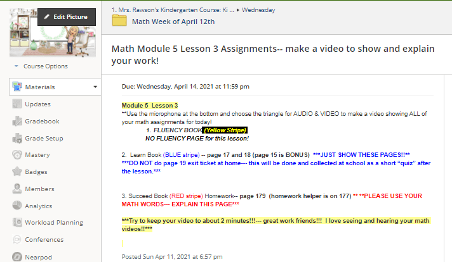Open Math Week of April 12th folder

pyautogui.click(x=173, y=22)
